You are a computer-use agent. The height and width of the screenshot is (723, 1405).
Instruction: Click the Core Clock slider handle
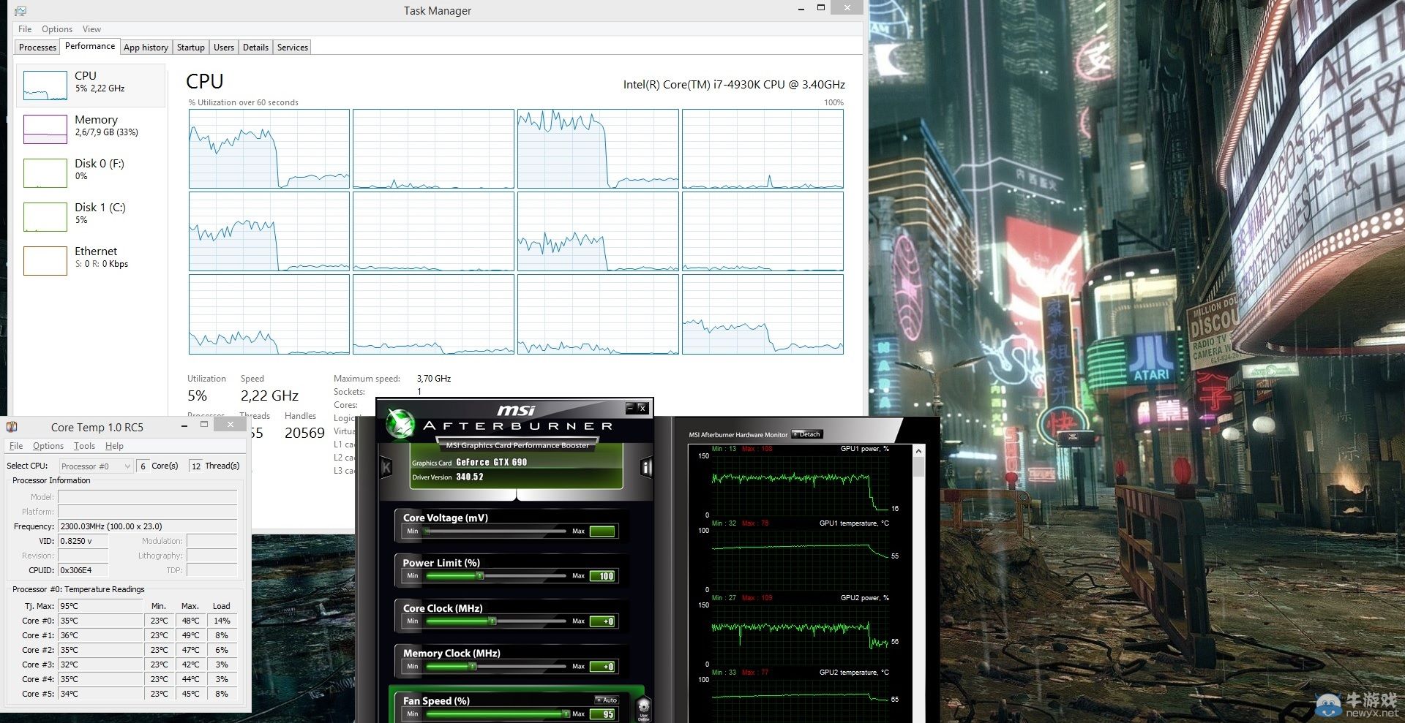click(x=492, y=621)
